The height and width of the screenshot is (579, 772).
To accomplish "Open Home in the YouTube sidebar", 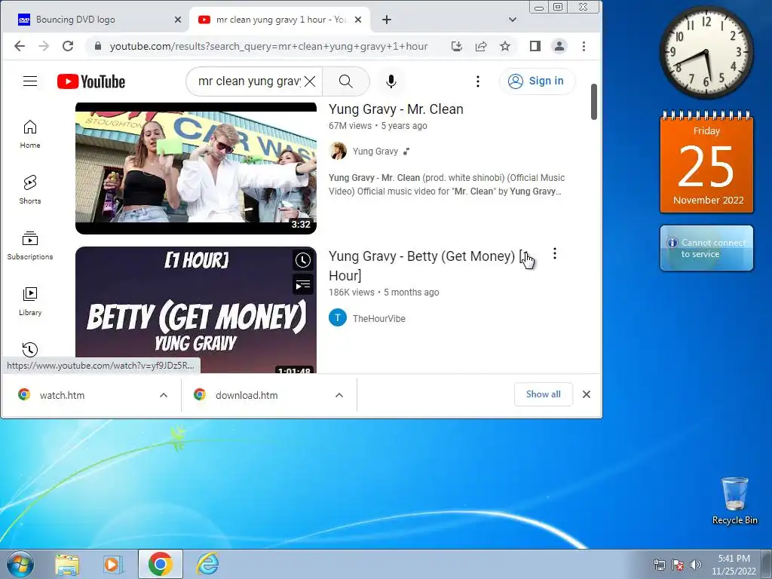I will (30, 134).
